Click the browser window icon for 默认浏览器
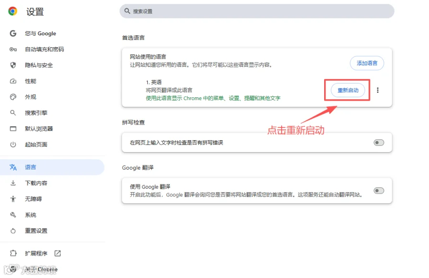The height and width of the screenshot is (278, 429). (13, 129)
